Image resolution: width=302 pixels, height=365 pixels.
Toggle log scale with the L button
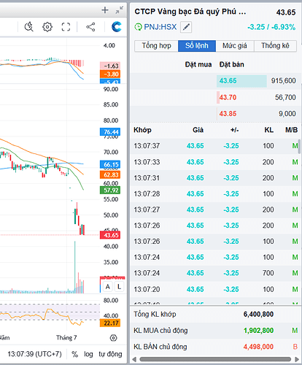click(x=119, y=287)
